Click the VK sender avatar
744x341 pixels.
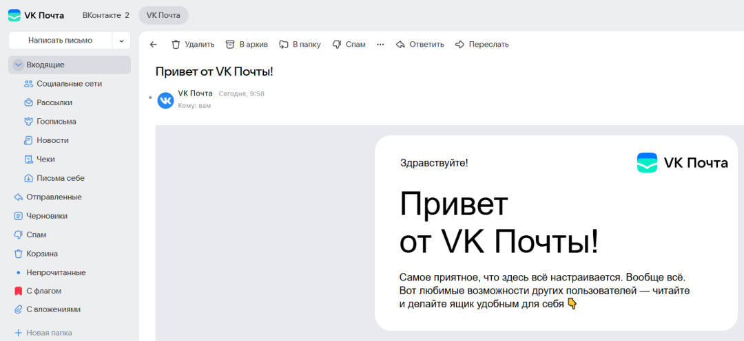(165, 100)
